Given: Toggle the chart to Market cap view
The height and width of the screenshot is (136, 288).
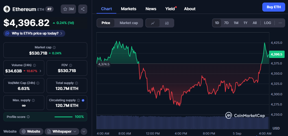Looking at the screenshot, I should pyautogui.click(x=129, y=23).
